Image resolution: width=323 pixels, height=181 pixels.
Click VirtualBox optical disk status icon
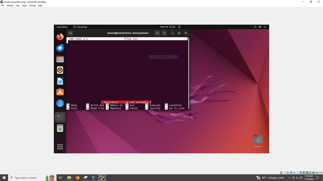tap(284, 173)
